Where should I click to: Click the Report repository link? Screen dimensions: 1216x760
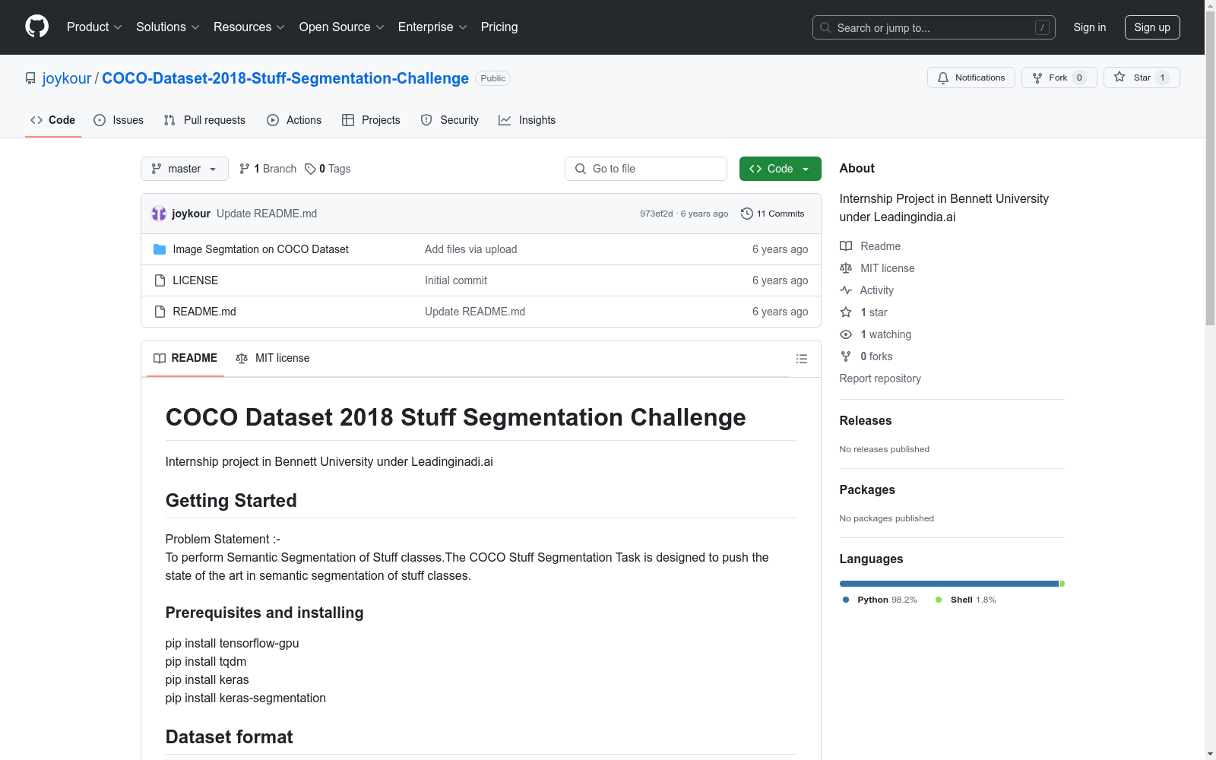[880, 378]
